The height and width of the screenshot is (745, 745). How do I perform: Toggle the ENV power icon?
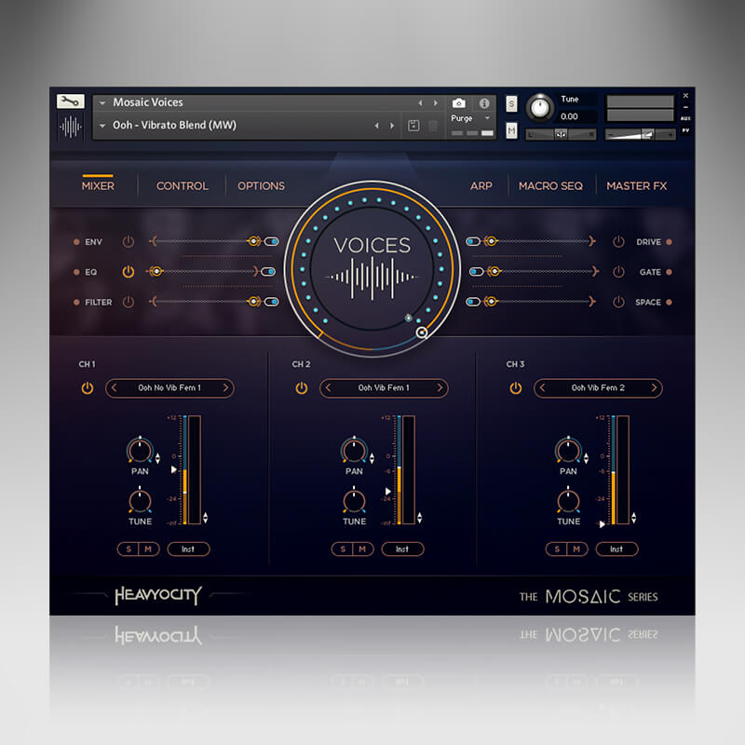pos(129,242)
